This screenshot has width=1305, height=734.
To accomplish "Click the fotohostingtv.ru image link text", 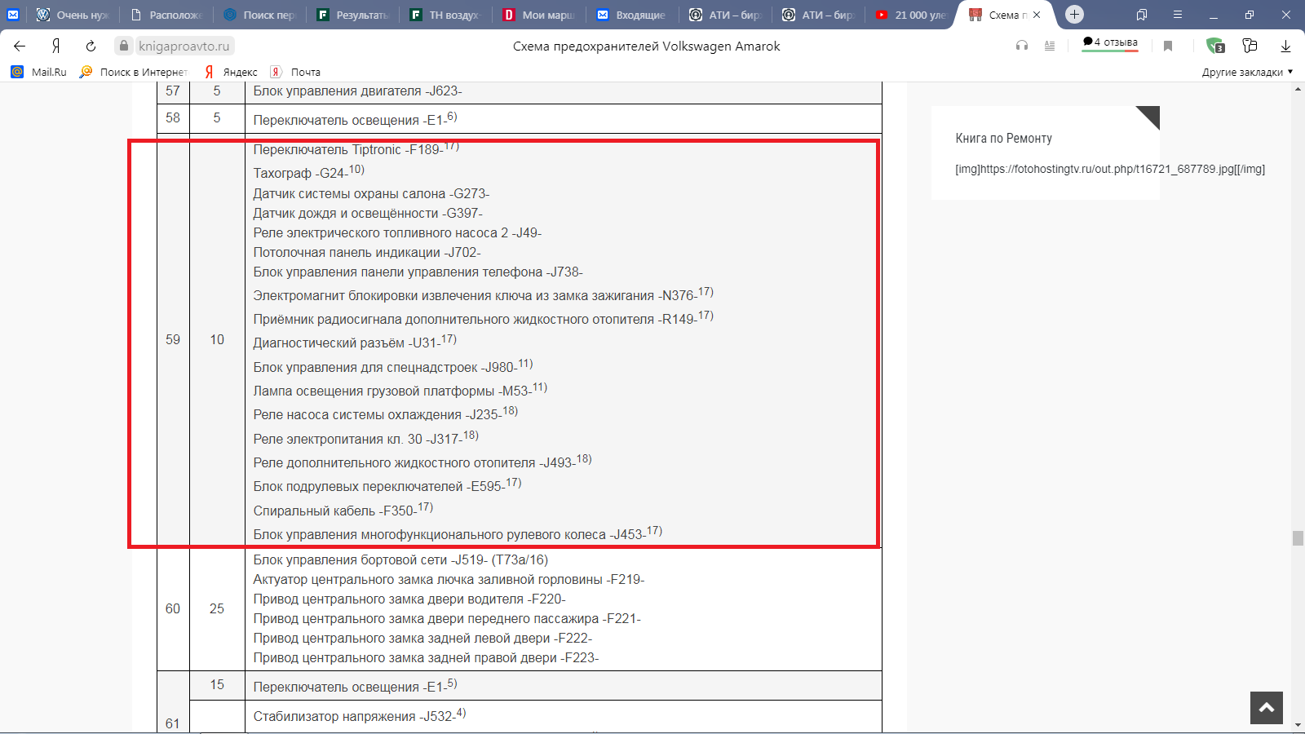I will (x=1110, y=169).
